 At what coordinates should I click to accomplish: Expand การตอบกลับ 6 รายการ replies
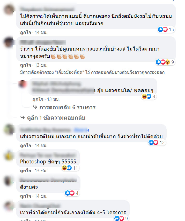(64, 107)
